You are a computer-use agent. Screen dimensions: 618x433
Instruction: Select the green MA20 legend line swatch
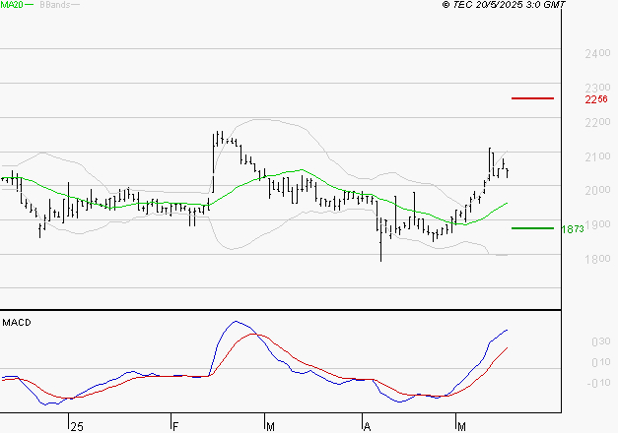(x=29, y=6)
